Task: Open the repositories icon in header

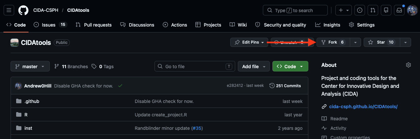Action: (386, 10)
